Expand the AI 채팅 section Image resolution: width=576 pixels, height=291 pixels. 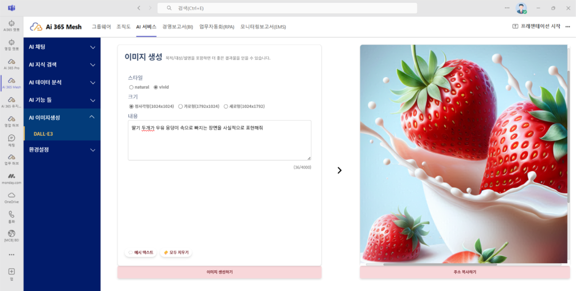[x=62, y=47]
